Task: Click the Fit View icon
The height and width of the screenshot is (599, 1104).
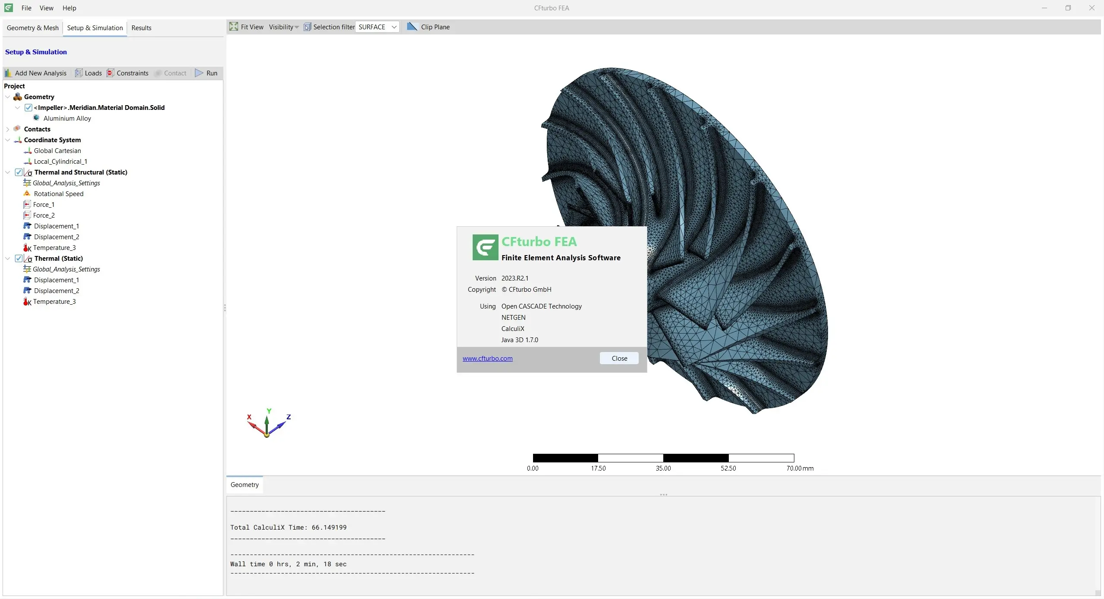Action: tap(234, 27)
